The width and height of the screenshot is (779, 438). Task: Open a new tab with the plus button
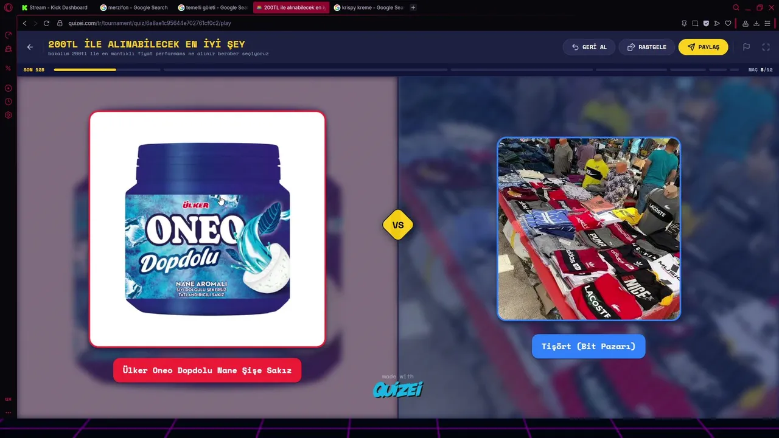pyautogui.click(x=413, y=8)
